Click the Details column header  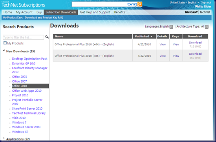pyautogui.click(x=163, y=37)
